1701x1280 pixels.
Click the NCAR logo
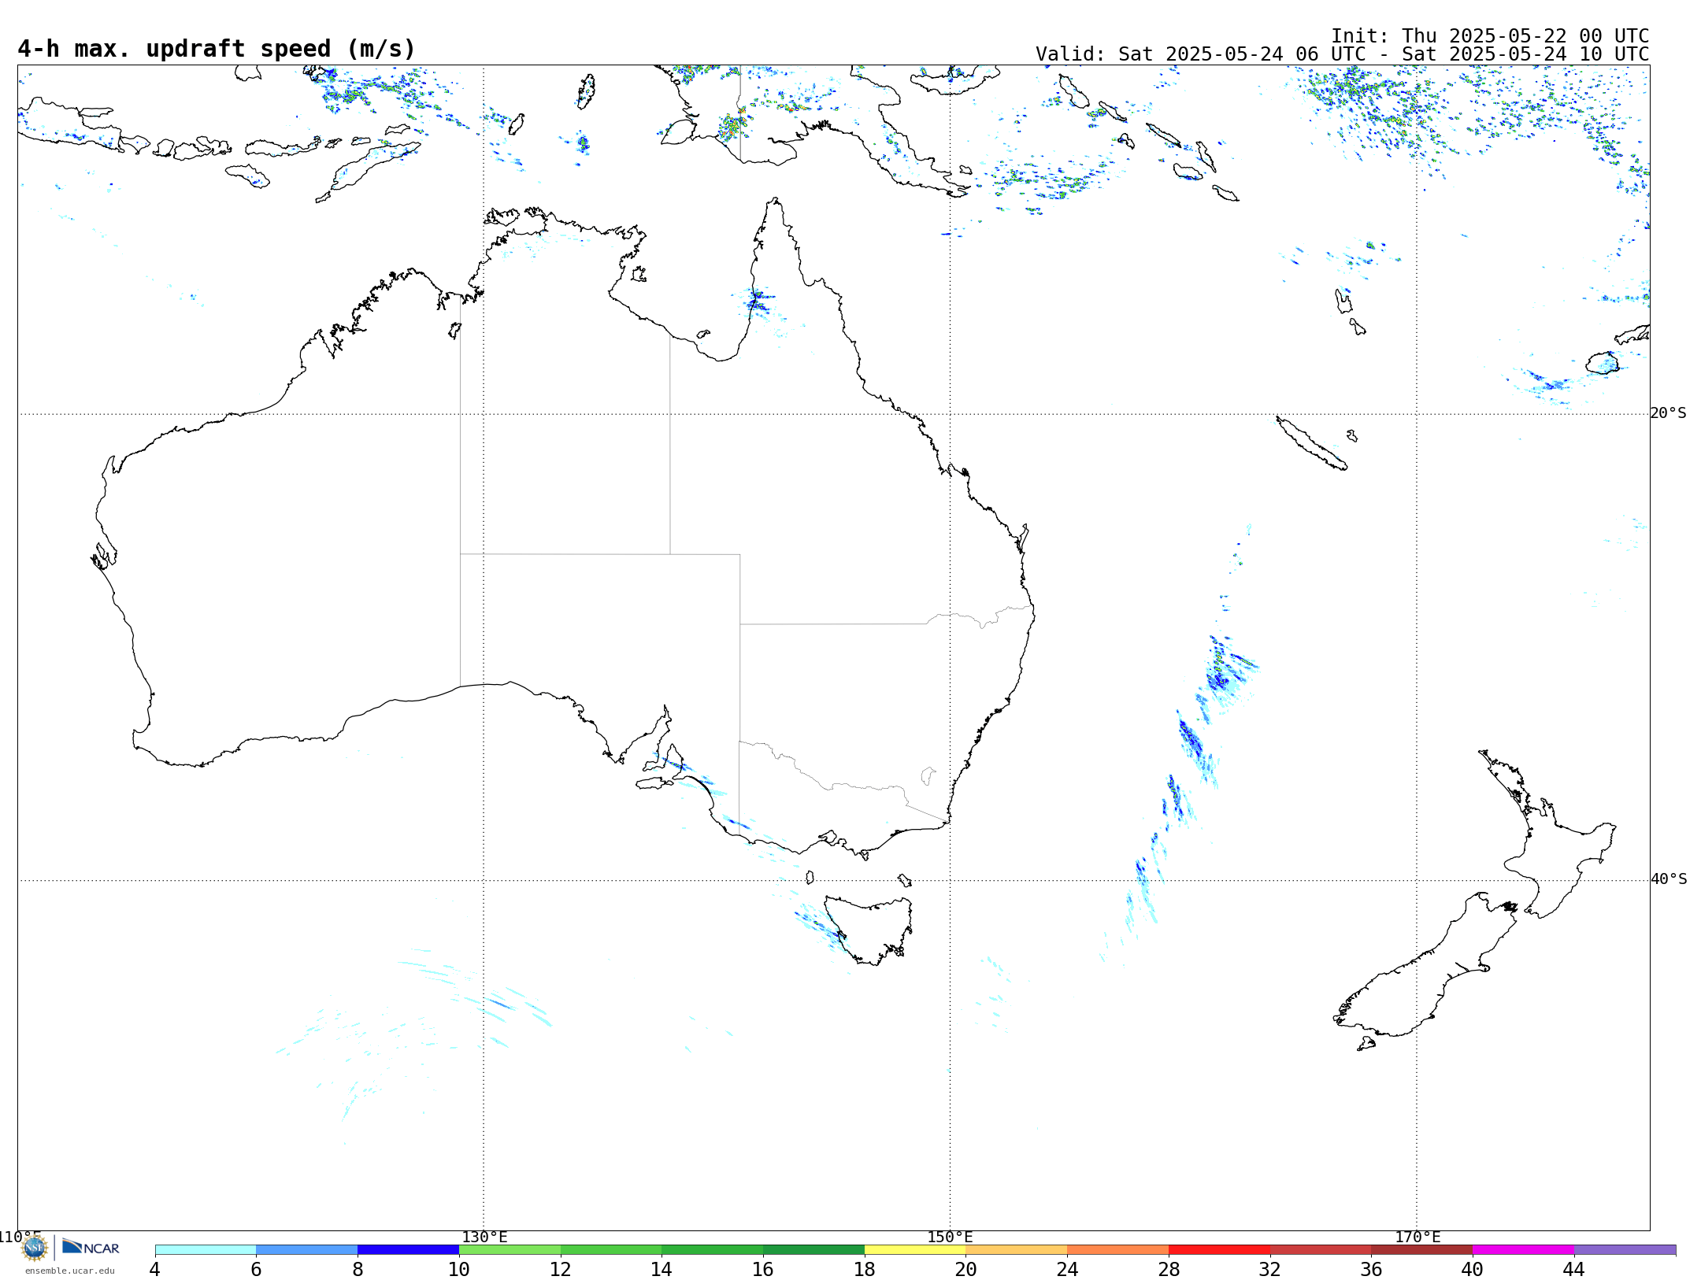(91, 1248)
